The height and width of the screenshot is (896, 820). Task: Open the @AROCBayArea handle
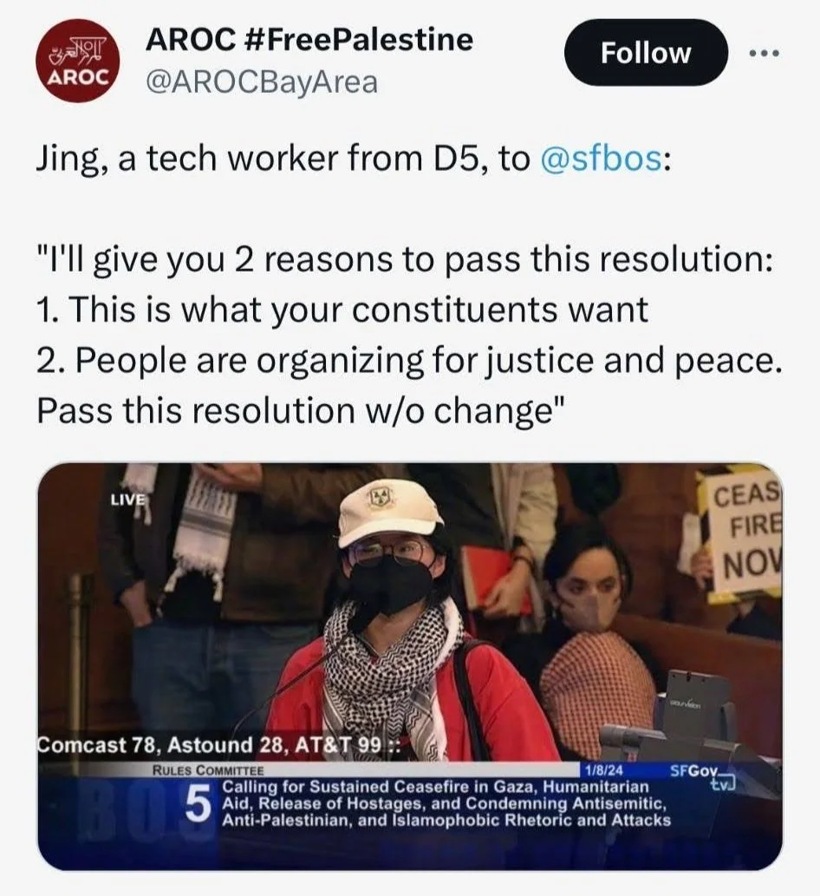(x=262, y=82)
